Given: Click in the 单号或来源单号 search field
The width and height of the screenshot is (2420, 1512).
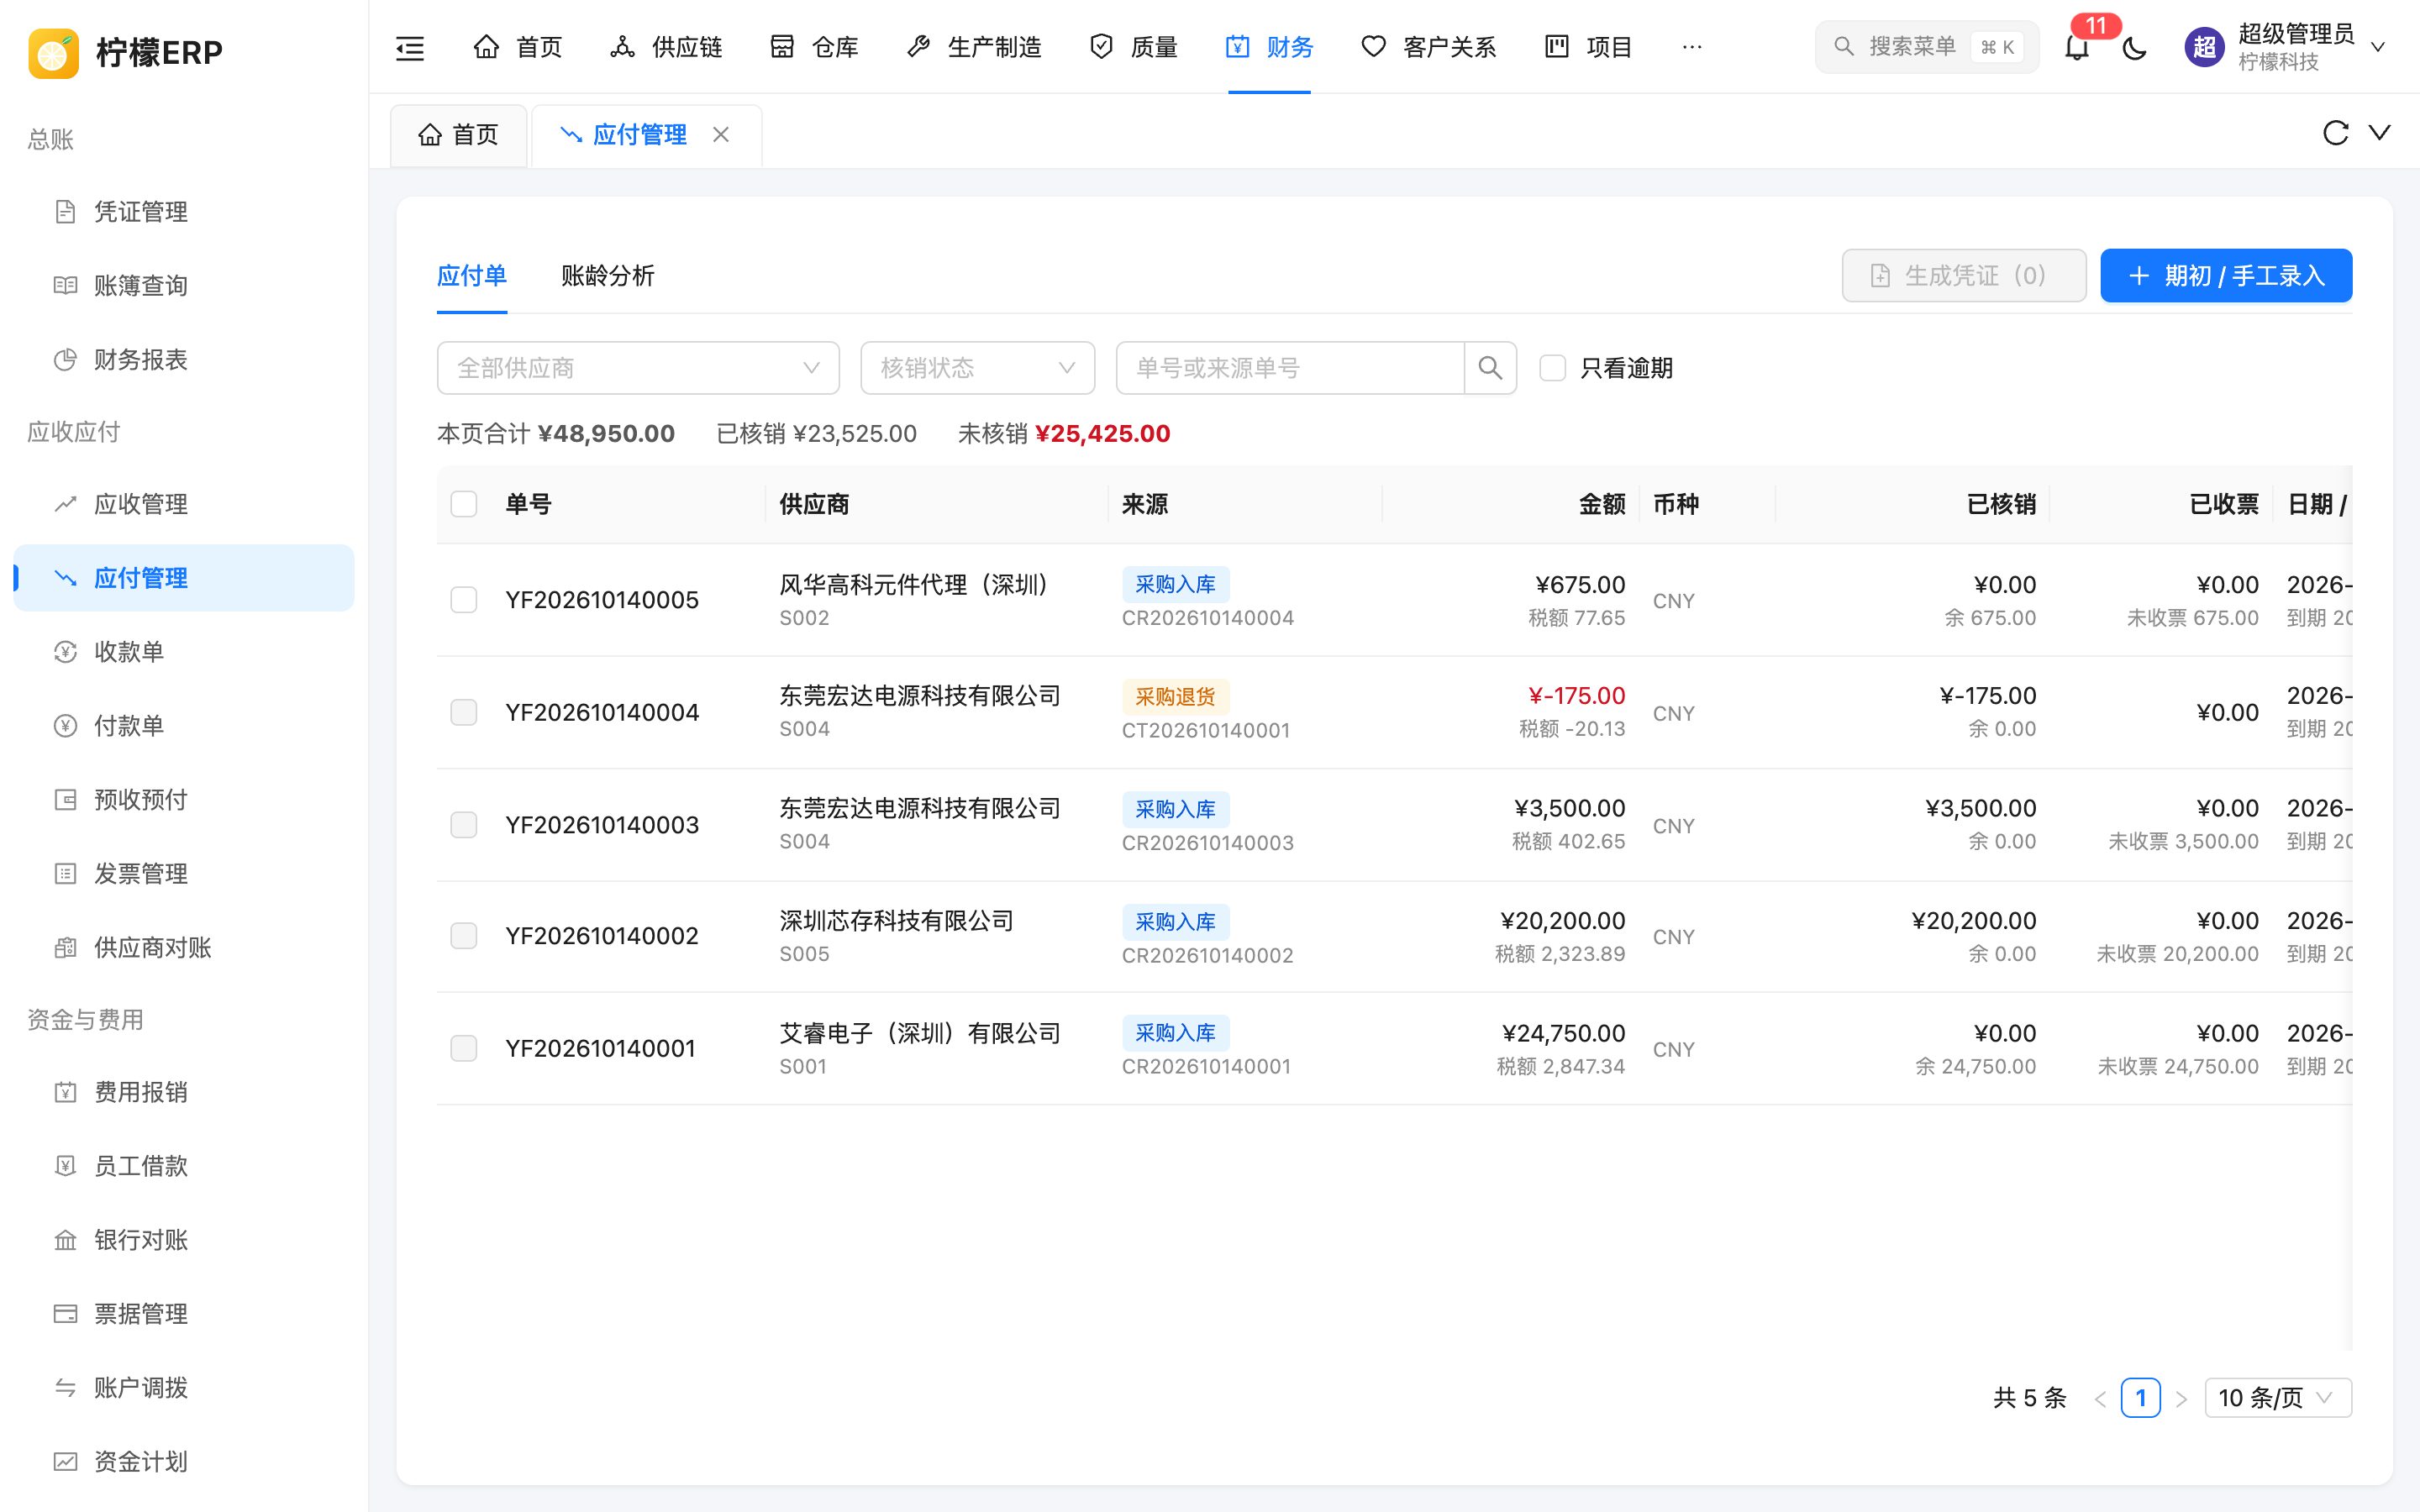Looking at the screenshot, I should pyautogui.click(x=1290, y=368).
